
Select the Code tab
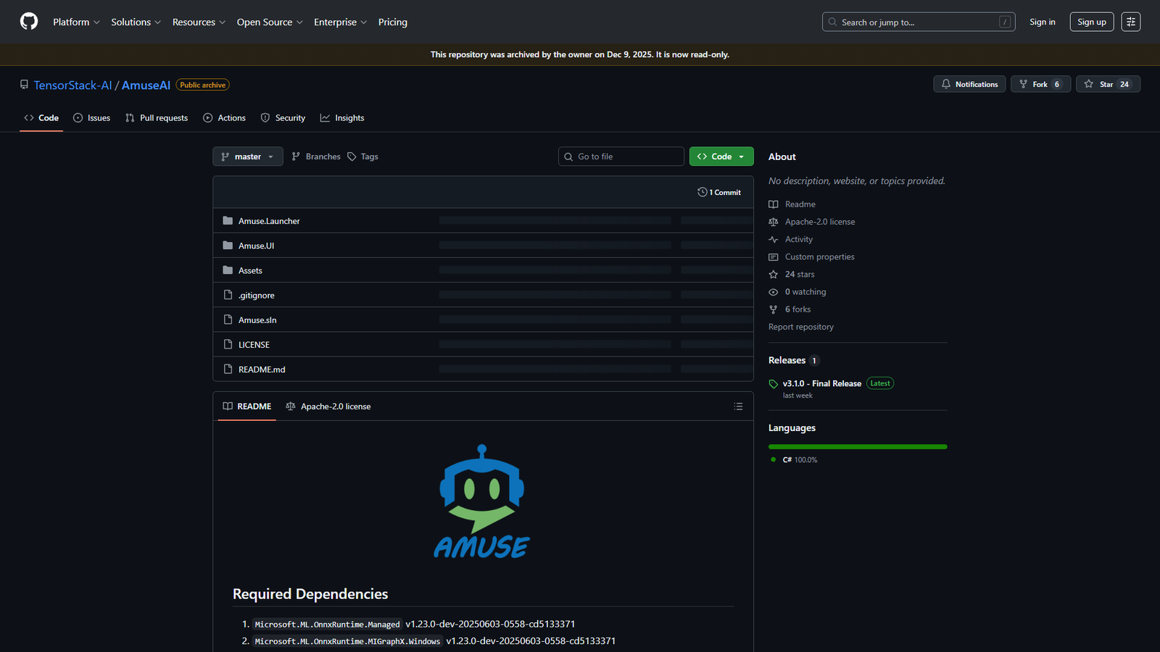[x=41, y=118]
